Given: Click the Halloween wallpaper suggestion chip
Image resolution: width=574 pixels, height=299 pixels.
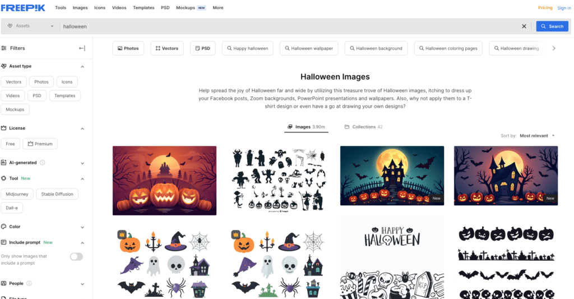Looking at the screenshot, I should point(308,48).
